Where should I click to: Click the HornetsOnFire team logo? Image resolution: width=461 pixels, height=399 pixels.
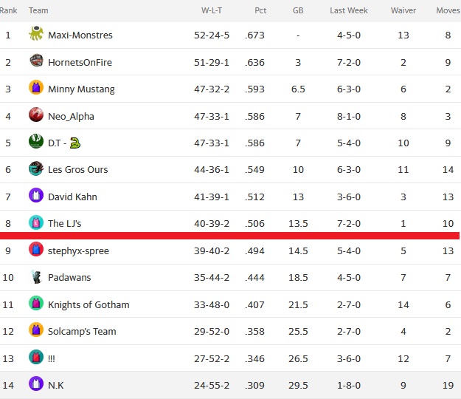(36, 61)
